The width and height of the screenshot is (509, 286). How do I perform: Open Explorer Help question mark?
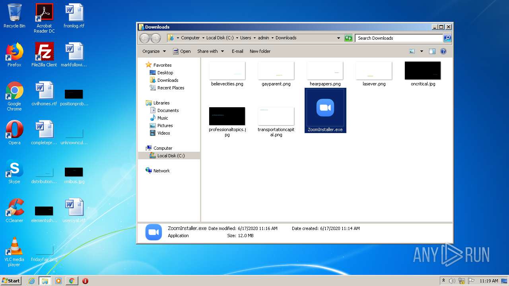(x=443, y=51)
